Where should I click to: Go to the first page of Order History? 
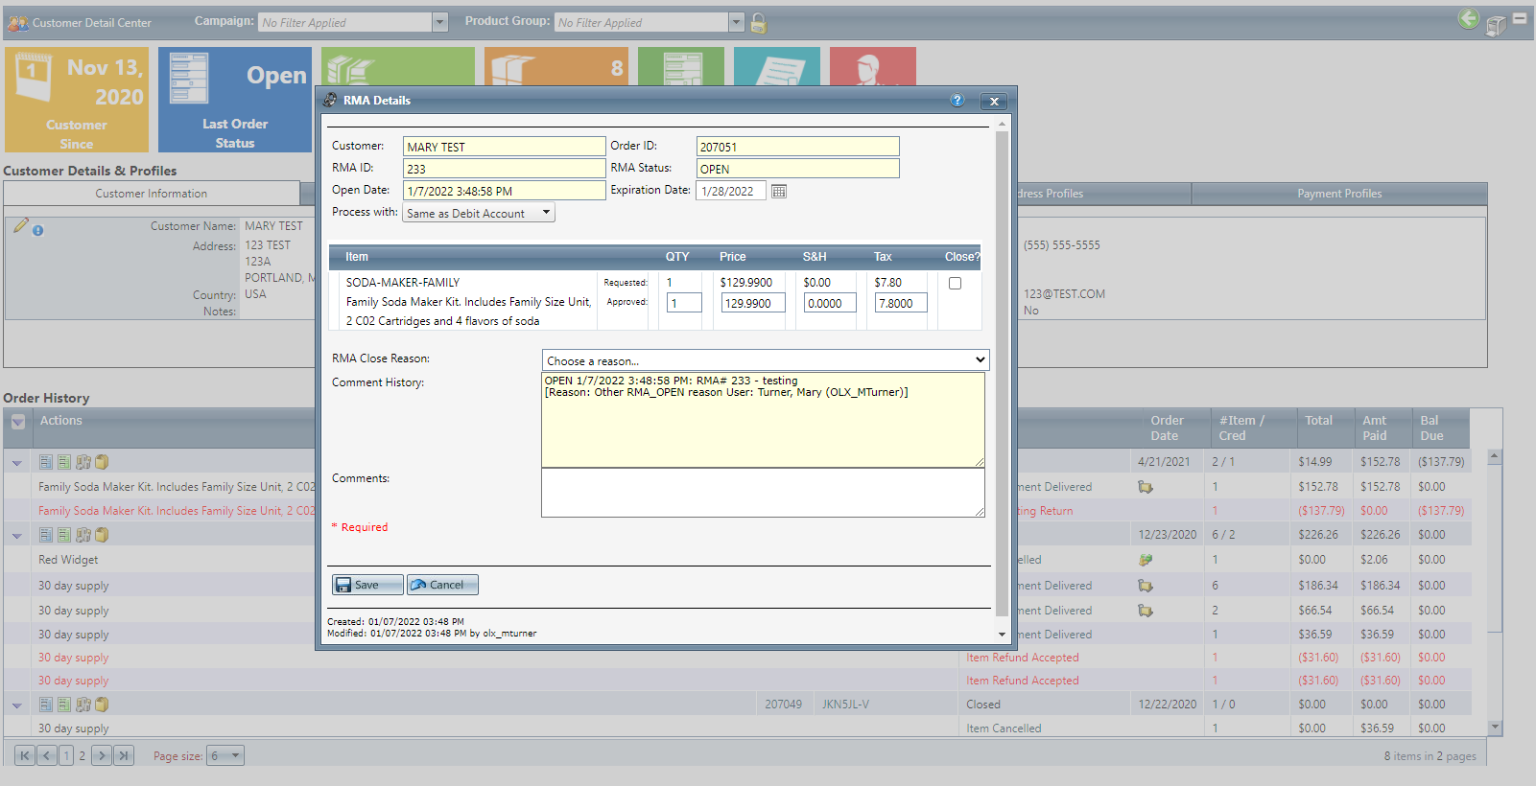tap(25, 755)
